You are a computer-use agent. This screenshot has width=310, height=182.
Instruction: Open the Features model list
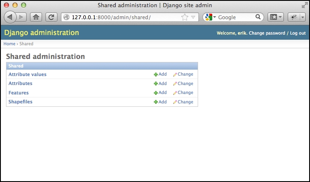click(18, 93)
